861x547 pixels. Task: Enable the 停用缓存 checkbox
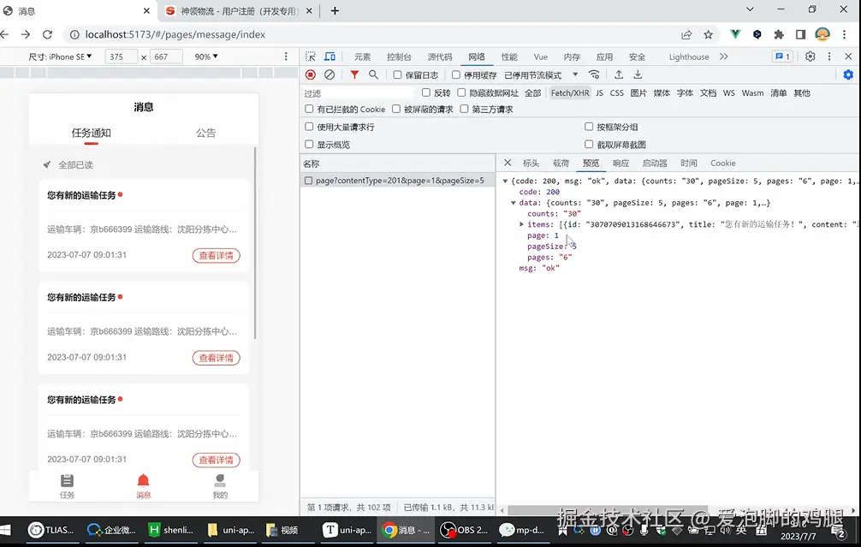point(456,74)
